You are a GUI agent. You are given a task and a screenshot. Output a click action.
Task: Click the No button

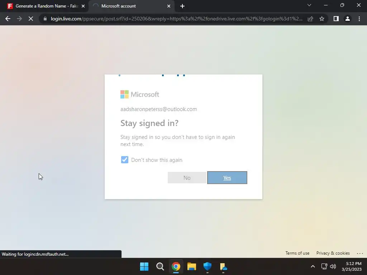point(187,178)
